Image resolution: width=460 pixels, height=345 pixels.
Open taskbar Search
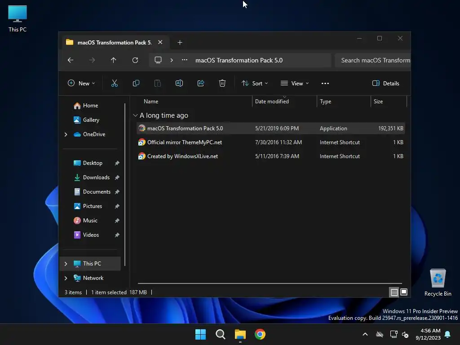coord(220,334)
